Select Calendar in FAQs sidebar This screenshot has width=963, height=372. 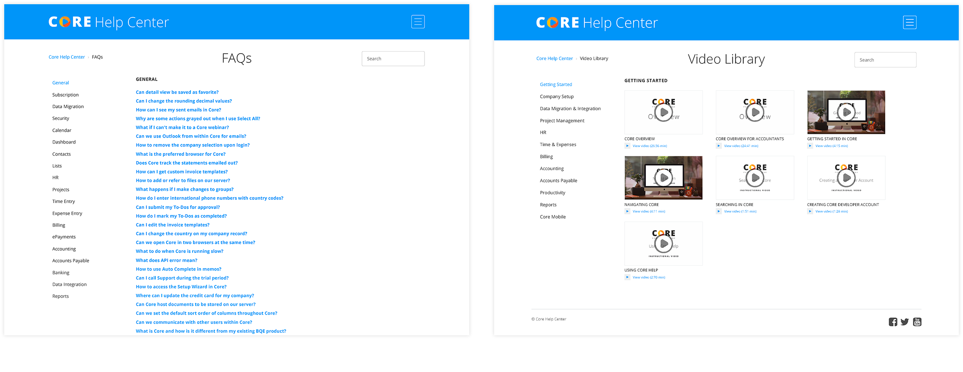(x=62, y=130)
